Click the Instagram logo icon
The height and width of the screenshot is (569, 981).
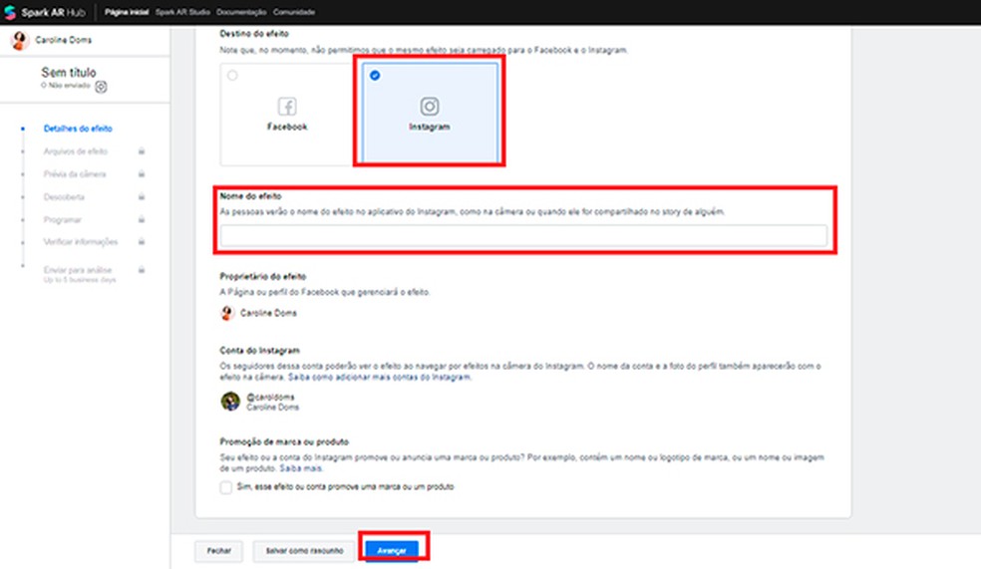coord(429,107)
